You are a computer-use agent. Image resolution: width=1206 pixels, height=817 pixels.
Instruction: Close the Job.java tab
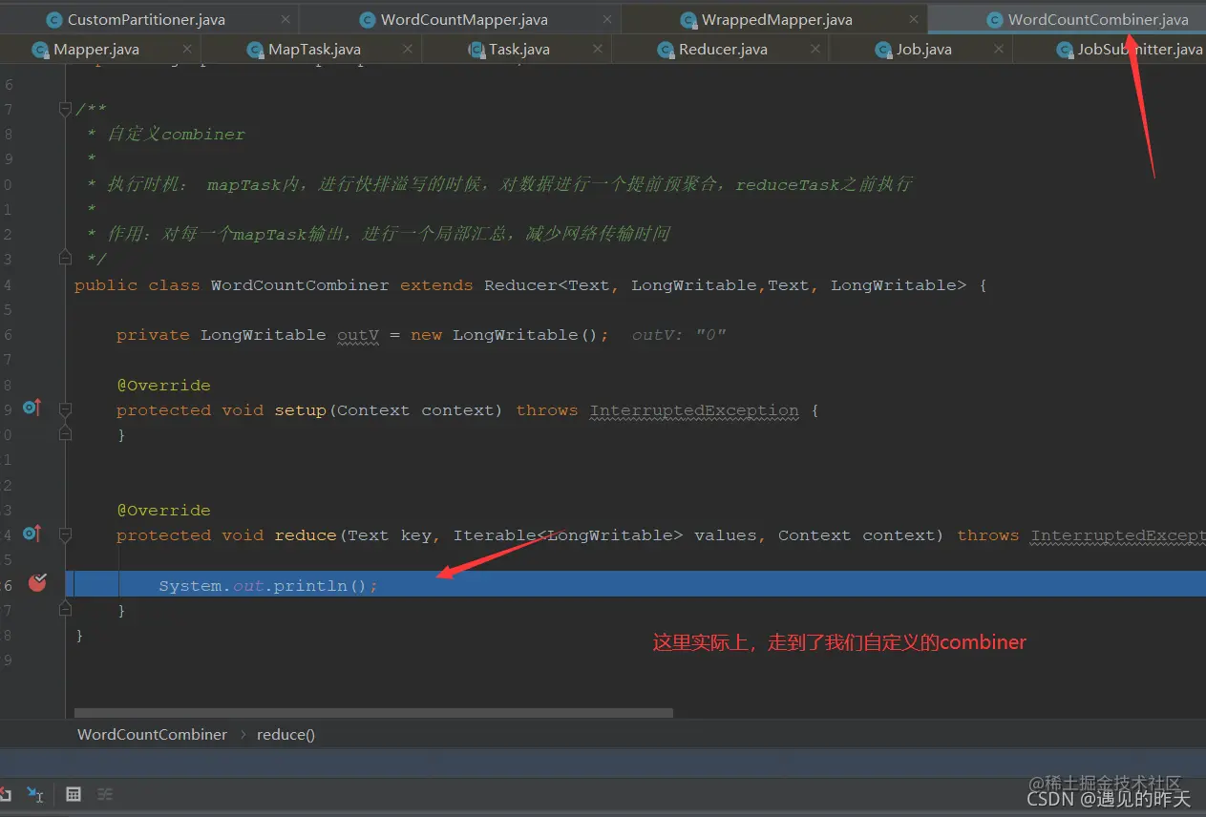(x=998, y=50)
